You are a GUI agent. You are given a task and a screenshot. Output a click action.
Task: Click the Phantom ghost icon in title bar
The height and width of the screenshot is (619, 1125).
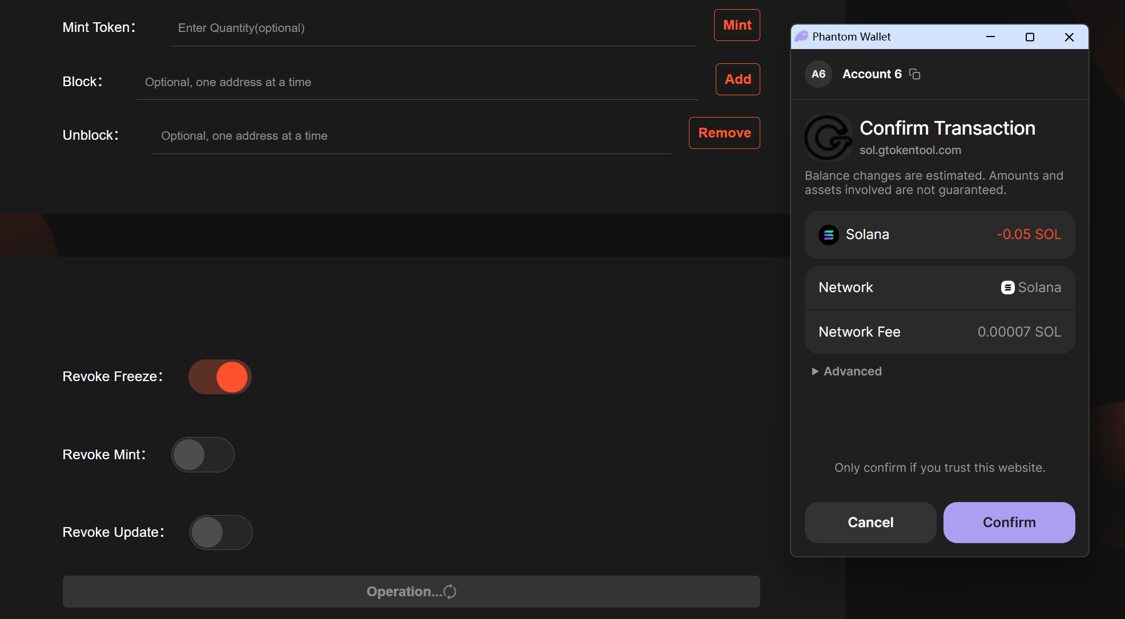tap(801, 37)
